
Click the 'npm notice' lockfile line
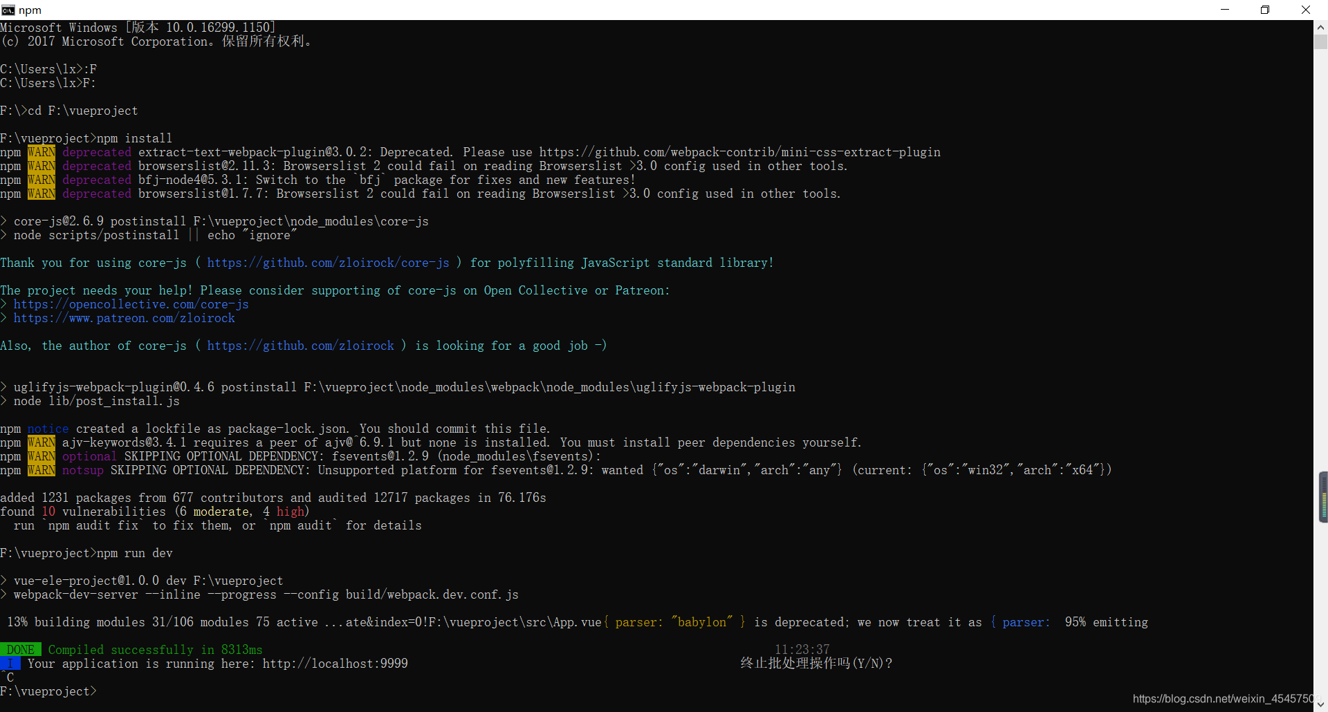275,429
